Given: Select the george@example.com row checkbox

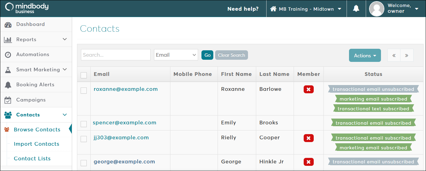Looking at the screenshot, I should click(x=84, y=163).
